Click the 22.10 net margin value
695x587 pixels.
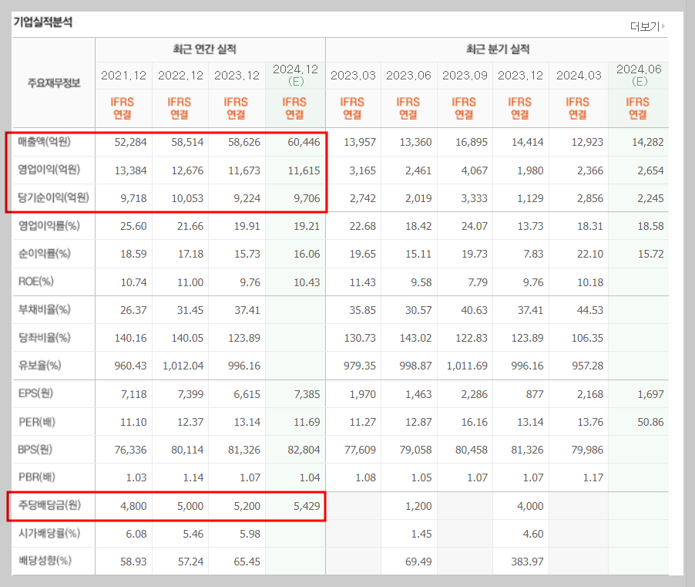pos(590,255)
